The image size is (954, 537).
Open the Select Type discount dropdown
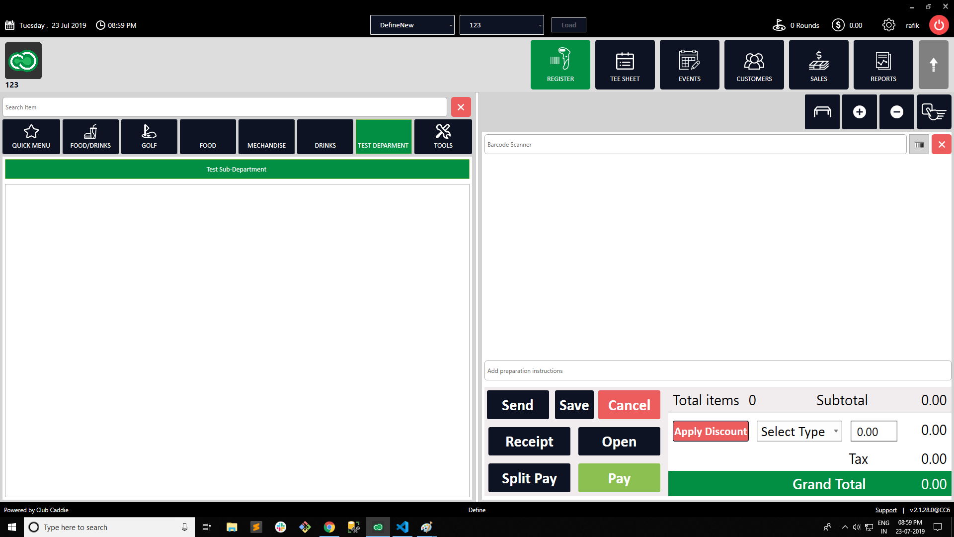(x=799, y=432)
